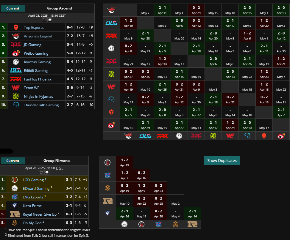Open Bilibili stream icon under Group Nirvana date
Screen dimensions: 290x240
tap(41, 172)
